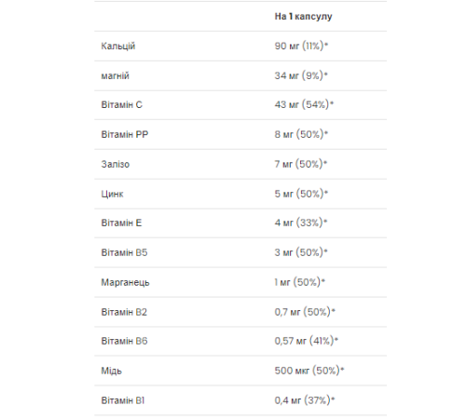
Task: Click the 43 мг (54%) value
Action: (304, 104)
